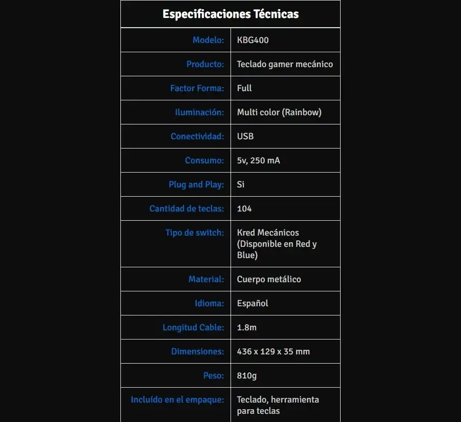Click the Especificaciones Técnicas table heading
Viewport: 461px width, 422px height.
coord(230,14)
